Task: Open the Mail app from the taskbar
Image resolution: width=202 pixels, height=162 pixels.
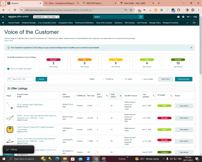Action: (80, 159)
